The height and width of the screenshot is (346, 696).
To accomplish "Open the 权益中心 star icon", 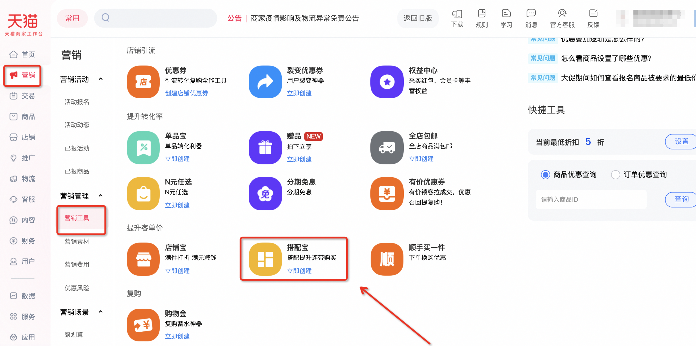I will [x=387, y=82].
